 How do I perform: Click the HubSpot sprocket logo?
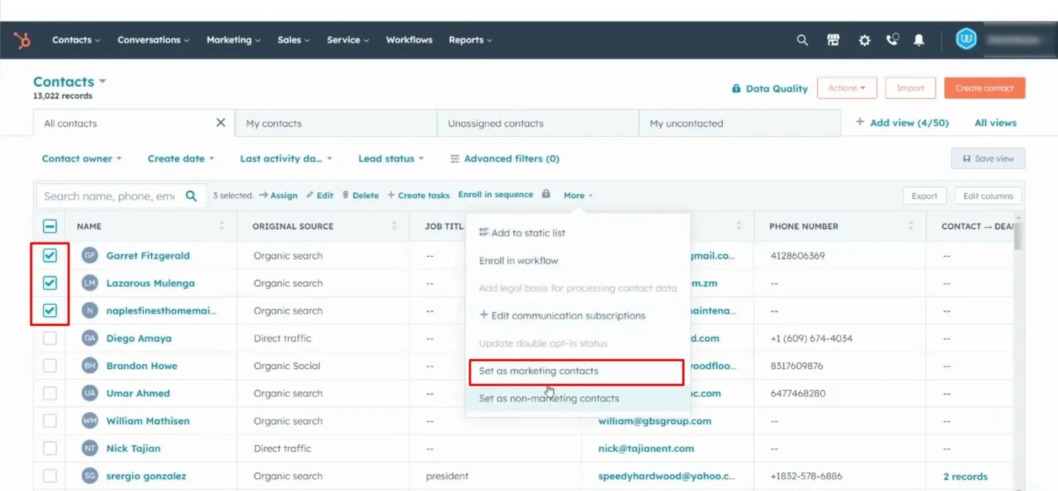(22, 40)
